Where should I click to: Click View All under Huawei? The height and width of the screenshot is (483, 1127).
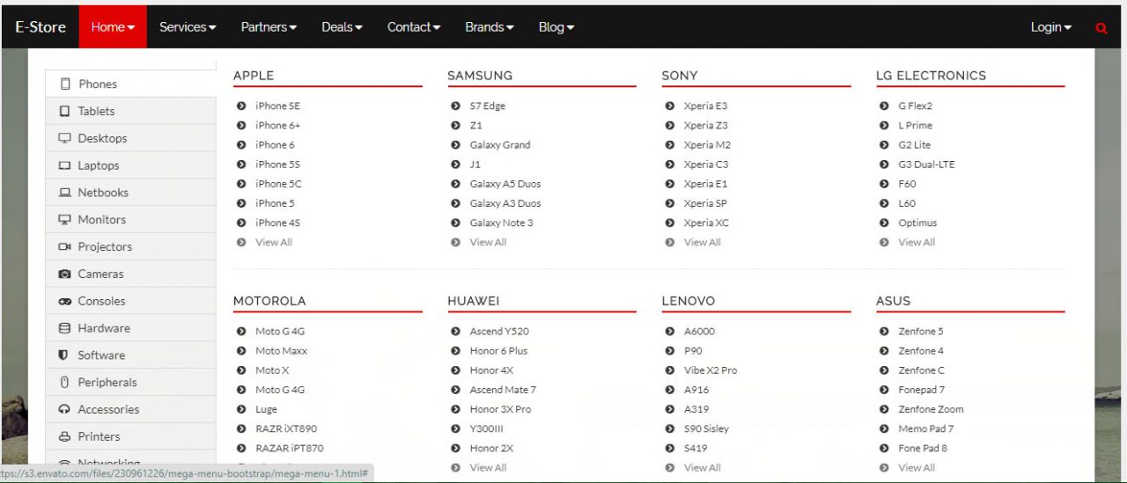pos(489,467)
